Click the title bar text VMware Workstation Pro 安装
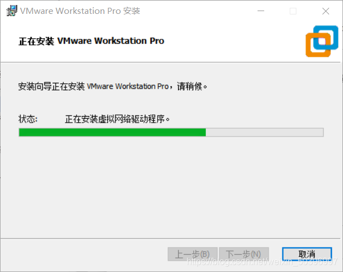The height and width of the screenshot is (272, 343). 80,11
